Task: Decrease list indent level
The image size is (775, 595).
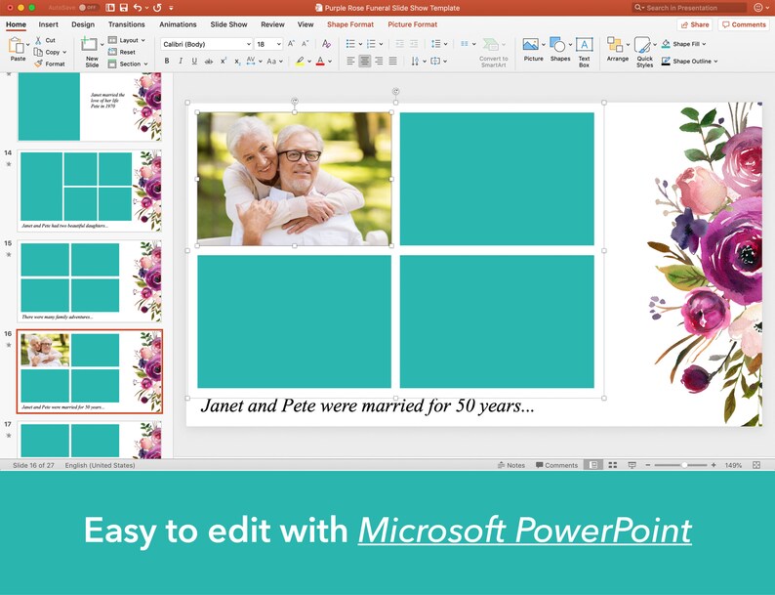Action: [400, 44]
